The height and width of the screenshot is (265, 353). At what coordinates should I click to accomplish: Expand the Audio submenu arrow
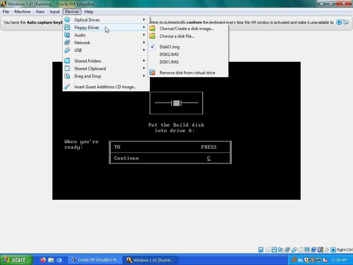click(144, 35)
